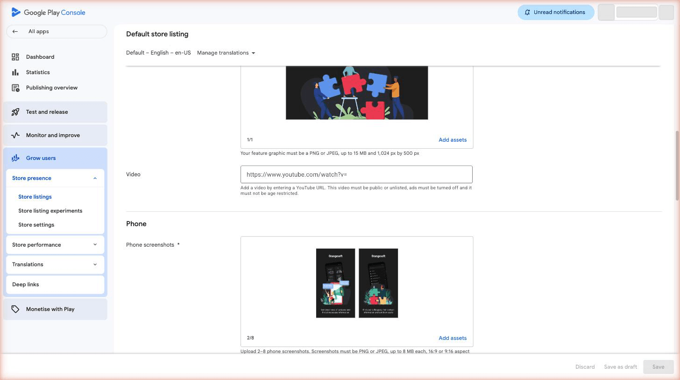
Task: Select the Statistics sidebar icon
Action: click(15, 72)
